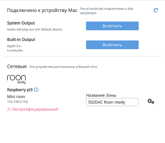Enable the Built-in Output device

[112, 45]
